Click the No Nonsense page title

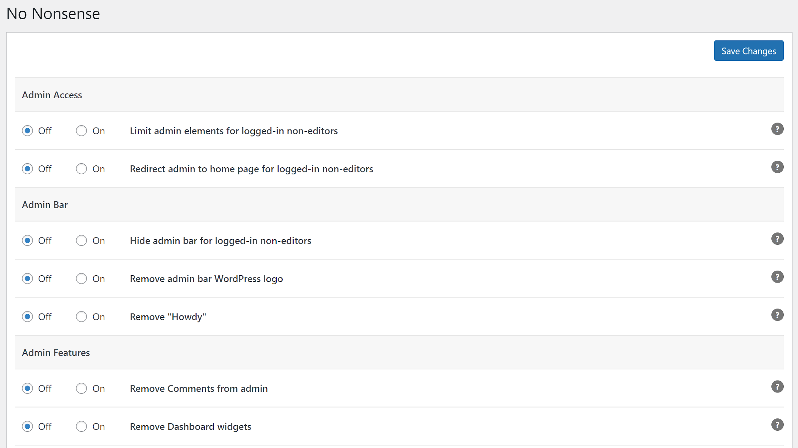53,13
